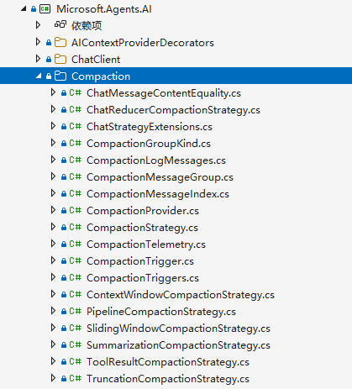The height and width of the screenshot is (389, 352).
Task: Select the AIContextProviderDecorators folder name
Action: (x=143, y=43)
